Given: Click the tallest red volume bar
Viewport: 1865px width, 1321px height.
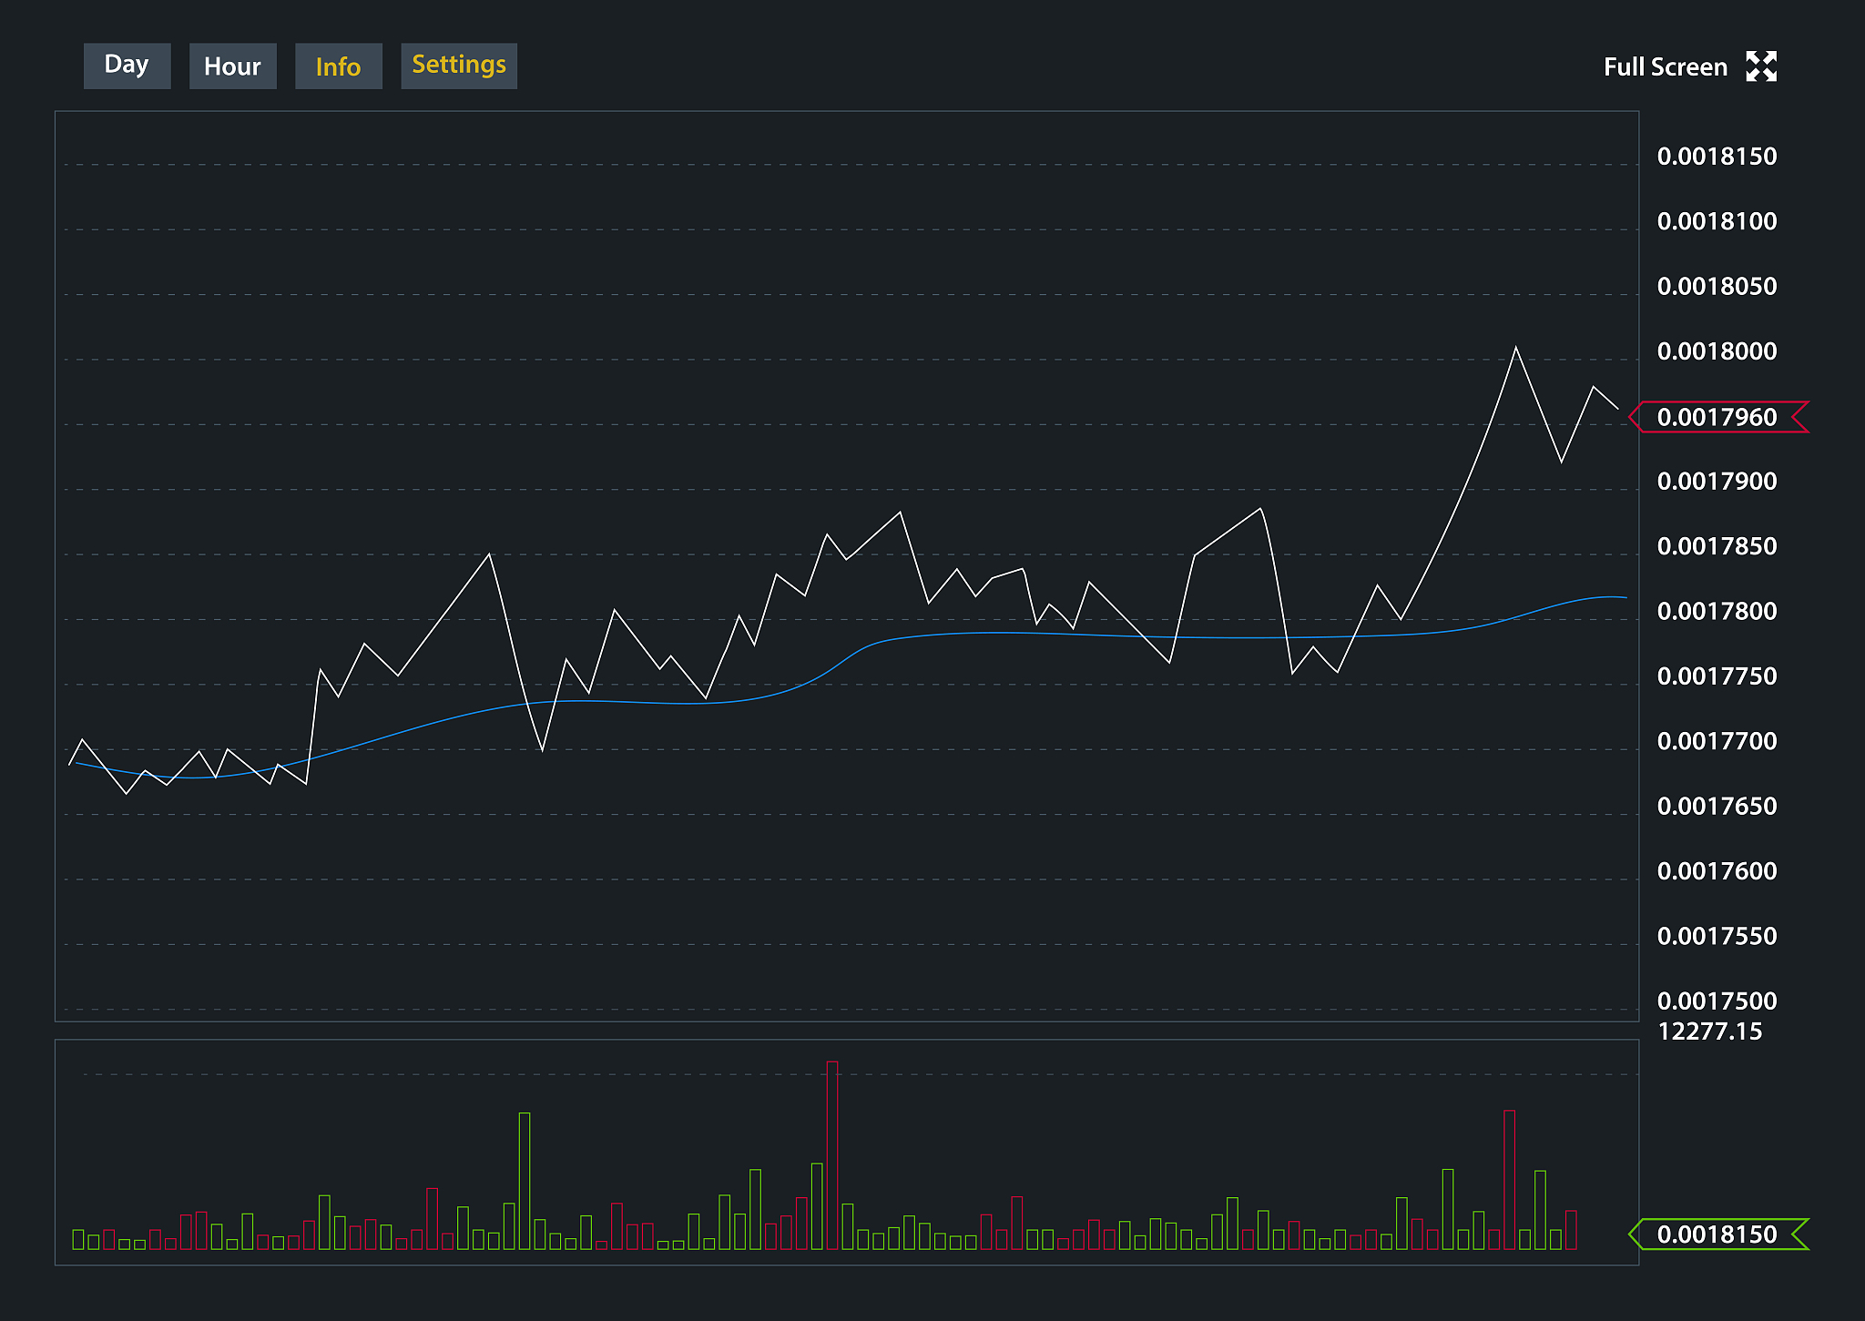Looking at the screenshot, I should click(x=831, y=1154).
